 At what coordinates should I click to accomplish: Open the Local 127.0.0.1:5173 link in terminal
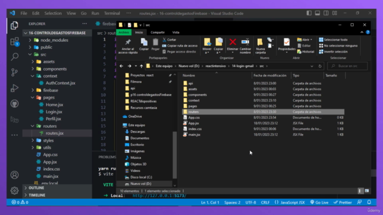tap(159, 195)
